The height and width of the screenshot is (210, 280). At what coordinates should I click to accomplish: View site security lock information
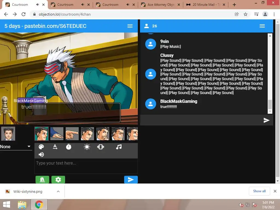coord(34,14)
